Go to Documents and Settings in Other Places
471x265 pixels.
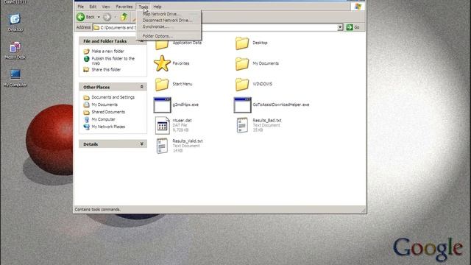point(113,97)
